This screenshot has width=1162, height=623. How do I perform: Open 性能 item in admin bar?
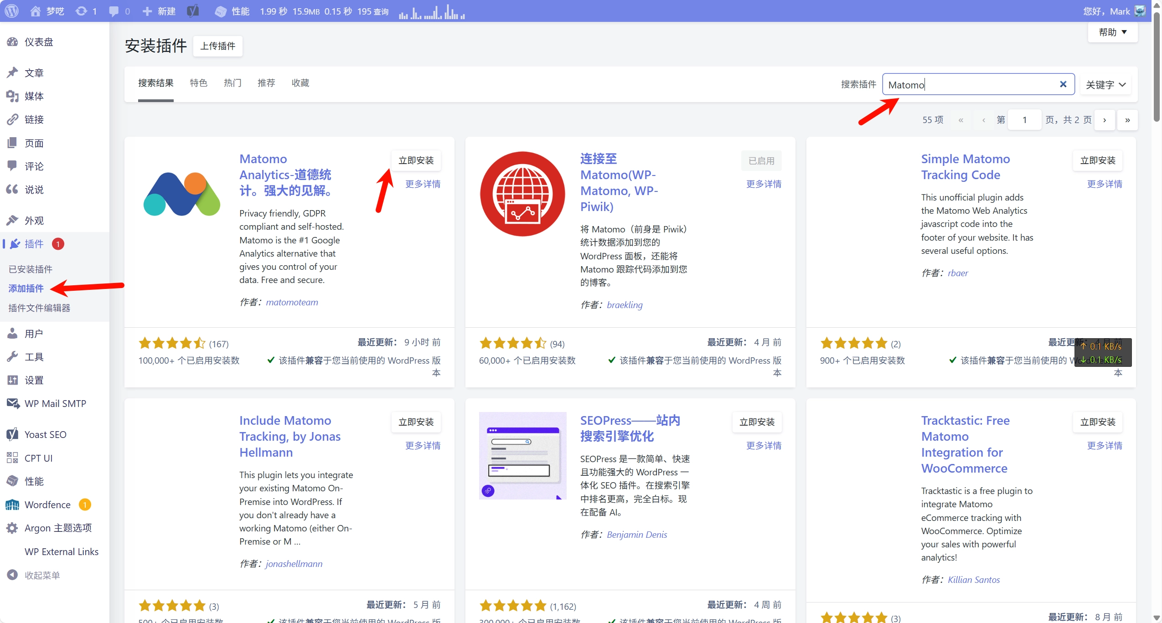232,11
